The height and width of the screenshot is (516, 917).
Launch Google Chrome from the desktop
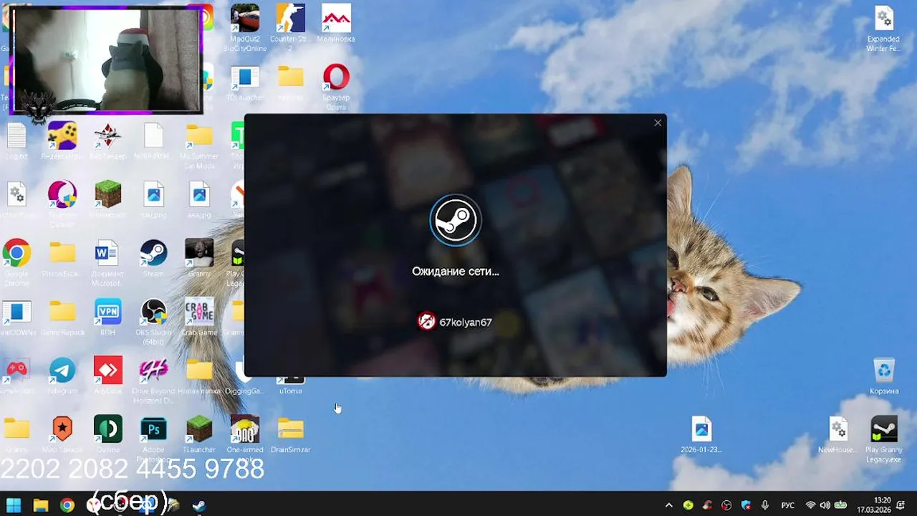pos(16,263)
